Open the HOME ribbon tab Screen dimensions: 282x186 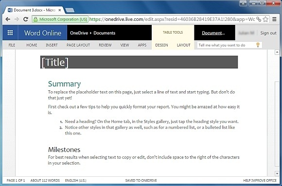(32, 45)
